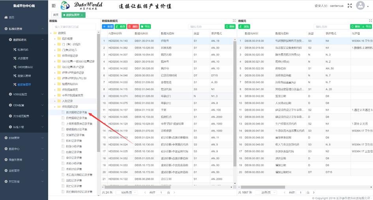
Task: Click 导出 in the 数据元 panel
Action: click(x=367, y=26)
